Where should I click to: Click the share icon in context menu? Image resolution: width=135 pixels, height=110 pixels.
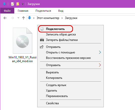point(42,47)
